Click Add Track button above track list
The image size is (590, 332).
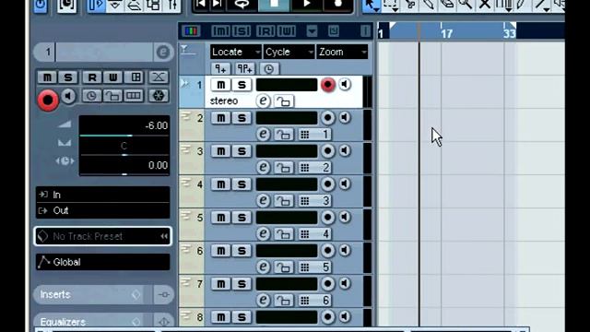[x=221, y=69]
